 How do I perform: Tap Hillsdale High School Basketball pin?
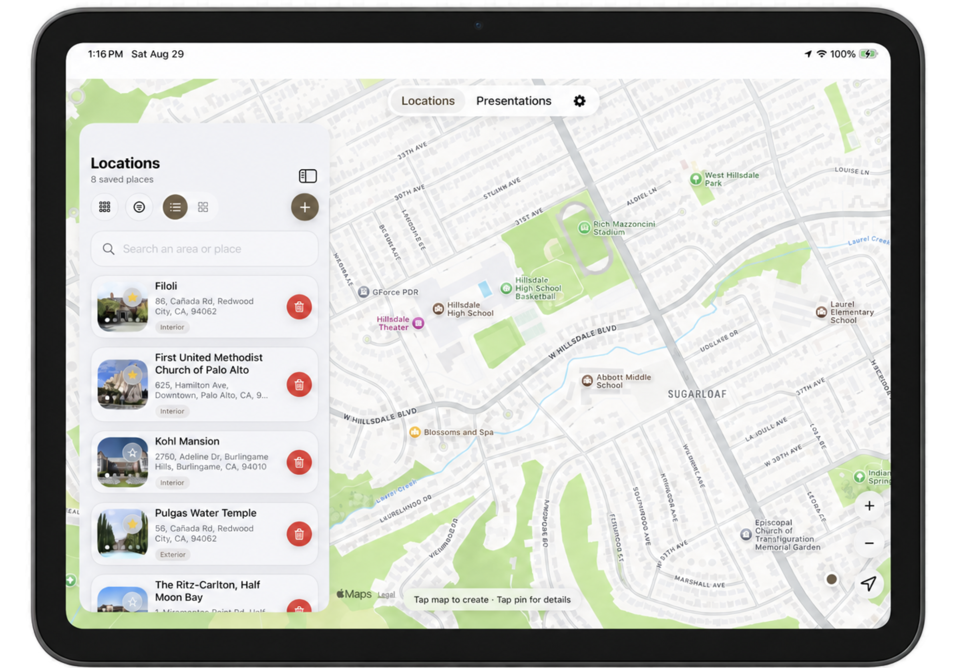(x=506, y=288)
